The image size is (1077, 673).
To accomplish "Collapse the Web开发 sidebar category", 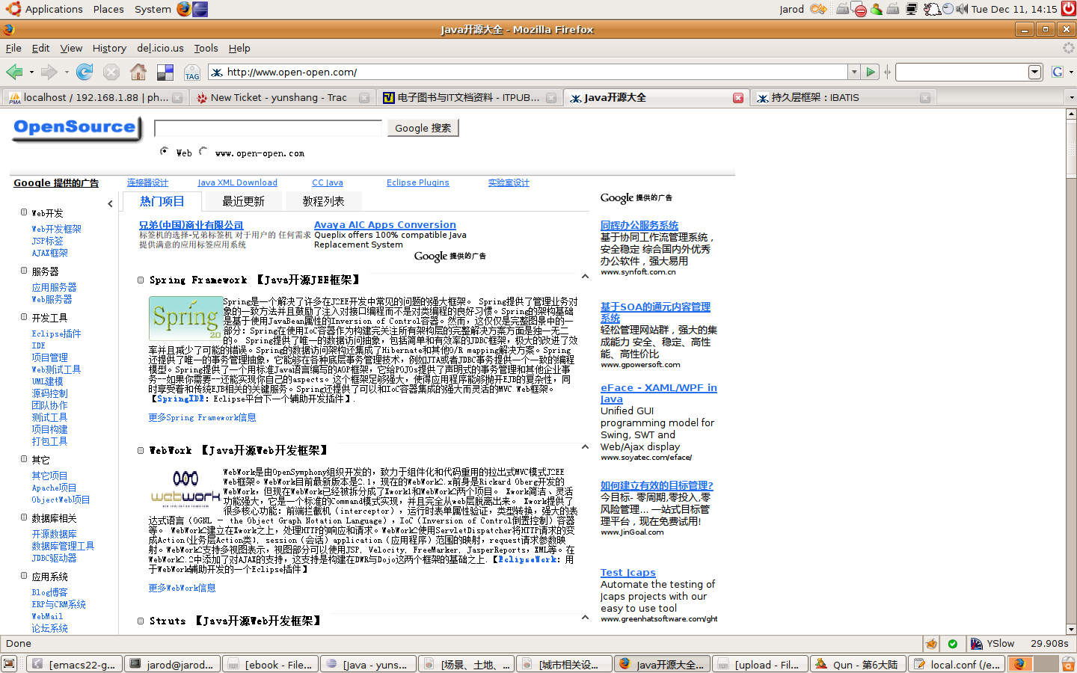I will tap(24, 212).
